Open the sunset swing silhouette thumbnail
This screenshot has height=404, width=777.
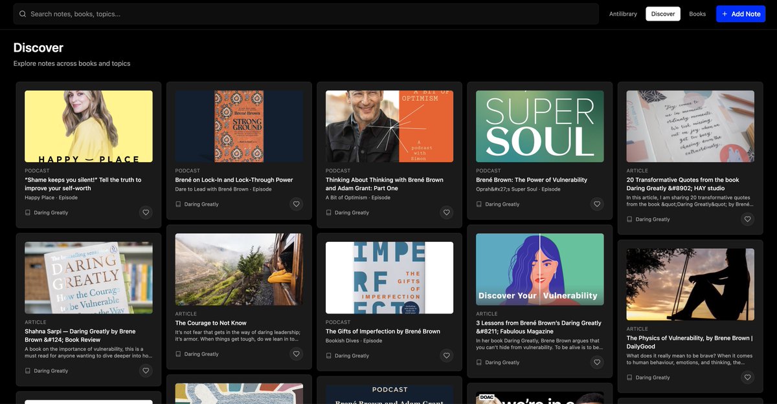pyautogui.click(x=690, y=284)
